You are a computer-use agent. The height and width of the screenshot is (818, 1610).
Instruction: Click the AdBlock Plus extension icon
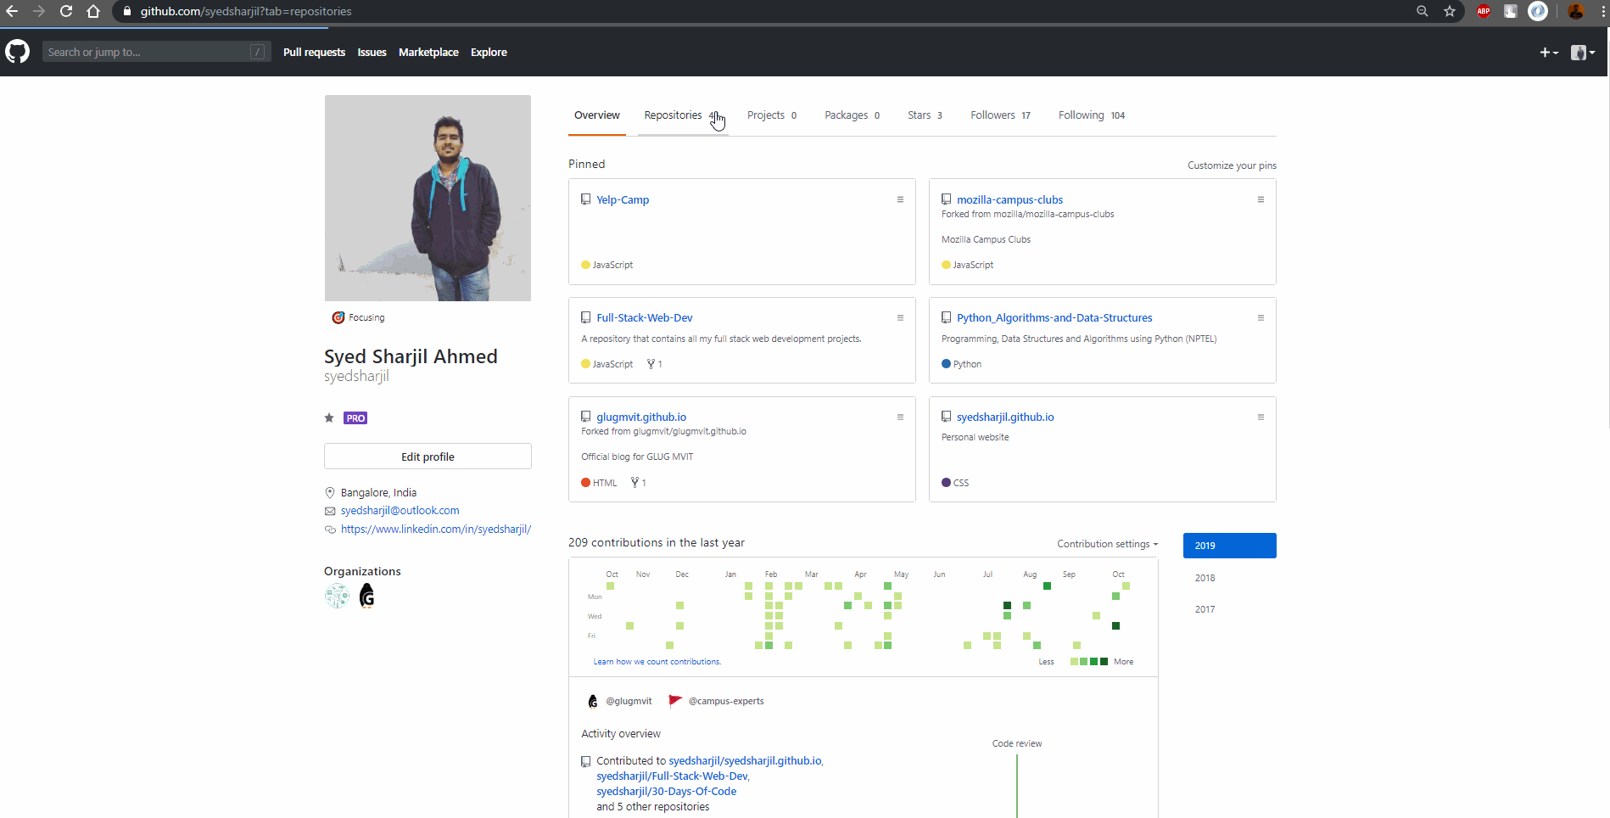coord(1484,11)
